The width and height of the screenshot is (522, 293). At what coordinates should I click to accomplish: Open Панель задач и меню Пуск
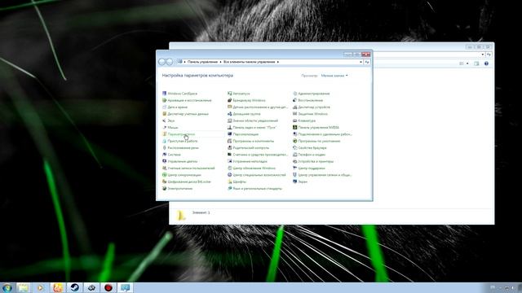pyautogui.click(x=252, y=128)
